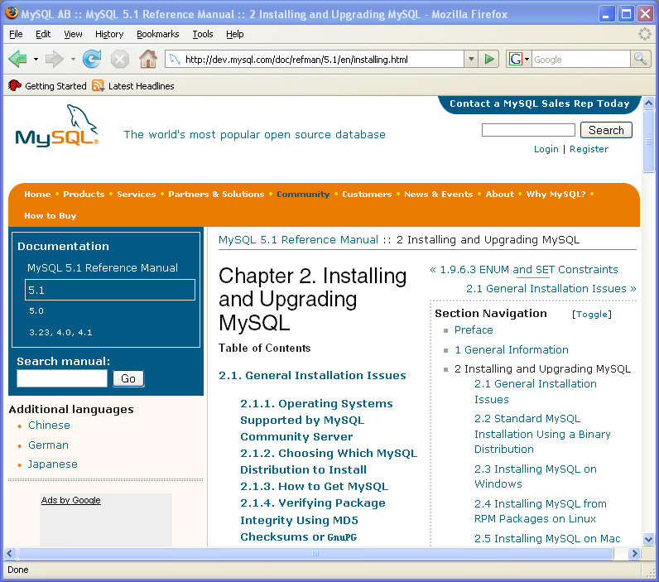The image size is (659, 582).
Task: Open the Bookmarks menu
Action: tap(157, 34)
